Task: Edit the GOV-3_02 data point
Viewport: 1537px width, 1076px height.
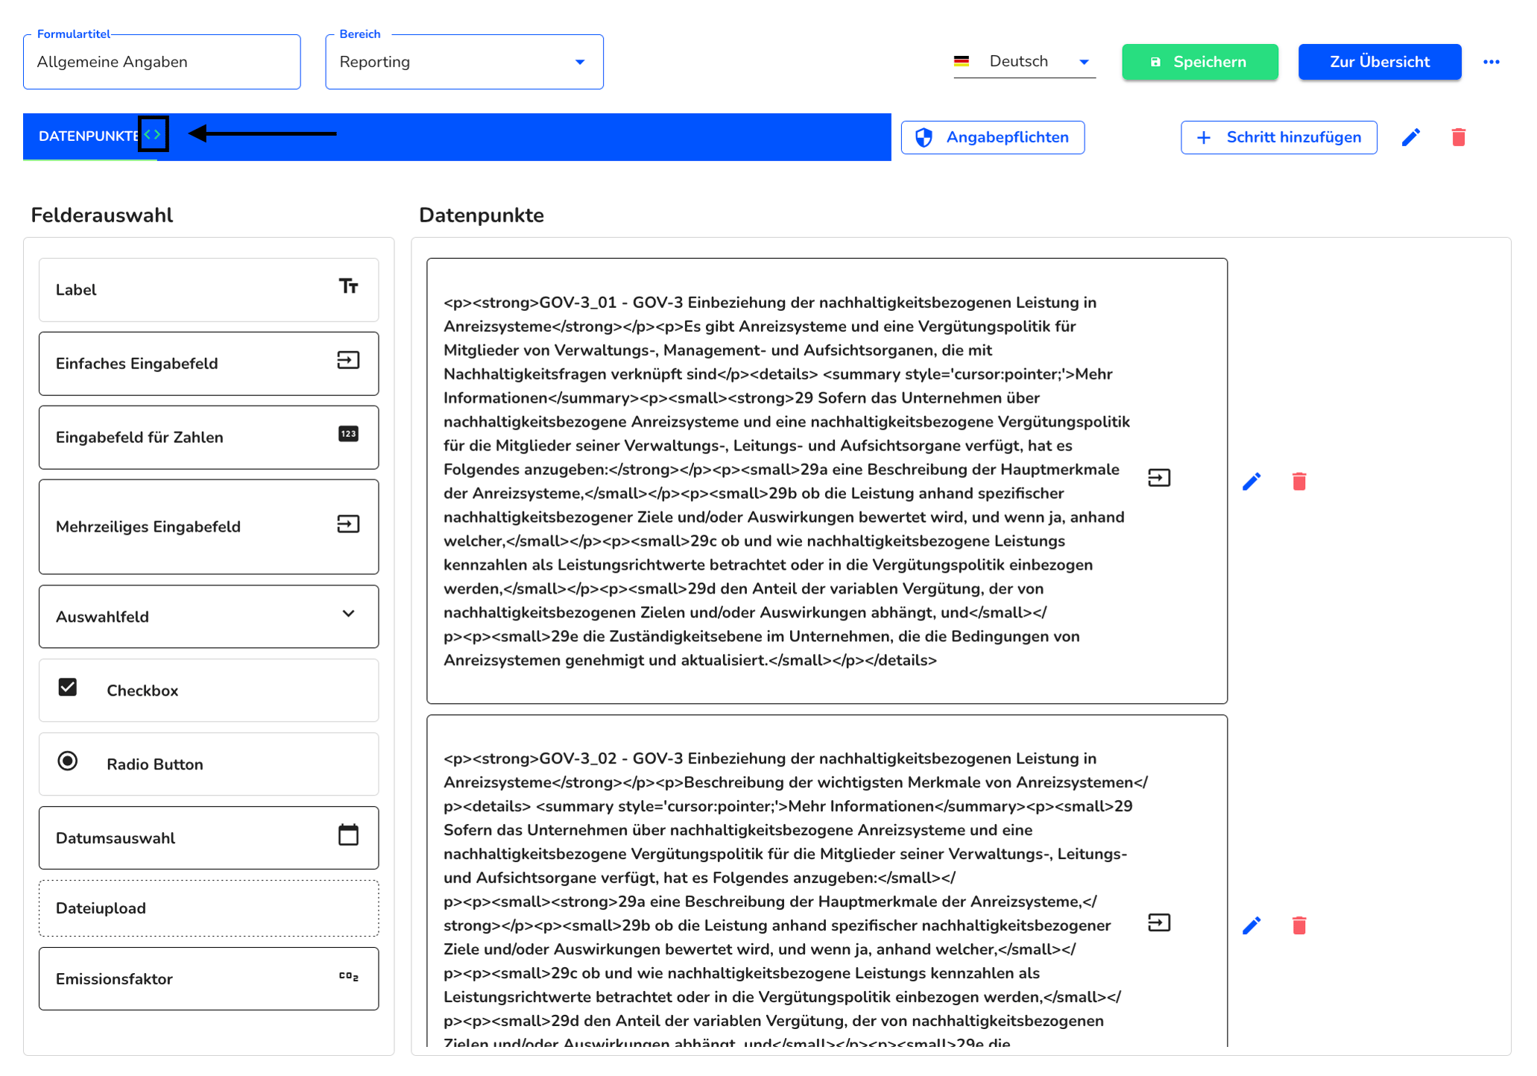Action: point(1252,925)
